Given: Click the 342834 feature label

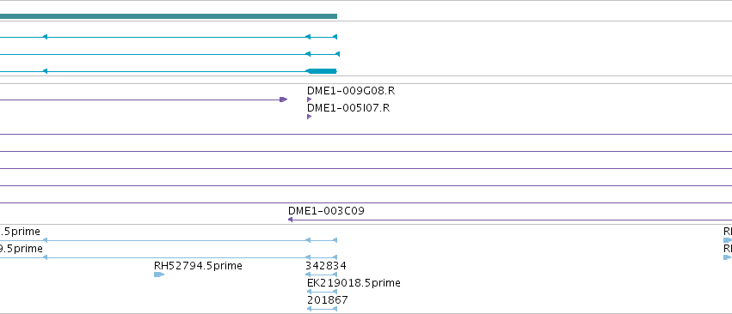Looking at the screenshot, I should (325, 266).
